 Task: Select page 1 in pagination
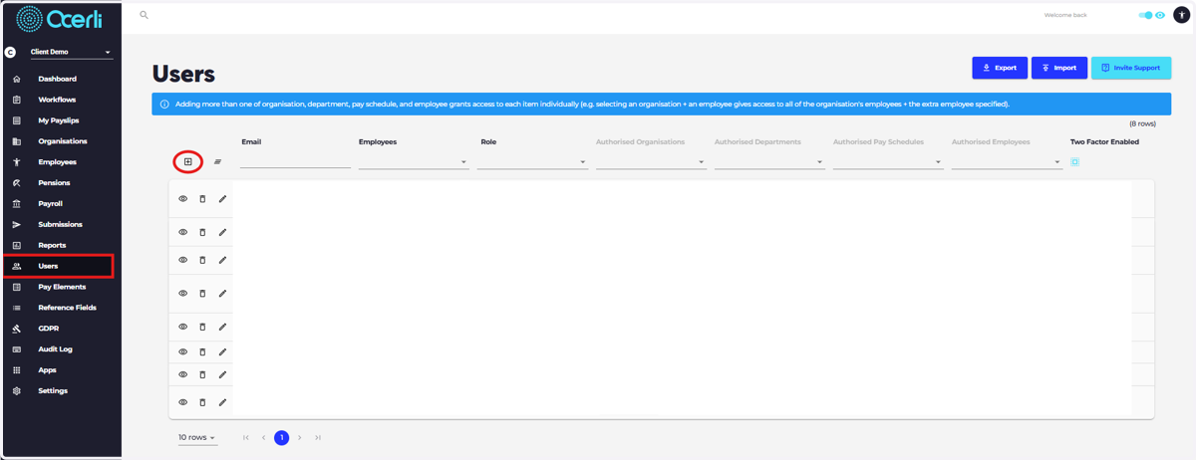[x=282, y=438]
